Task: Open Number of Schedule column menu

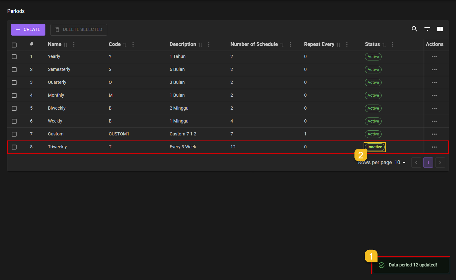Action: (x=290, y=45)
